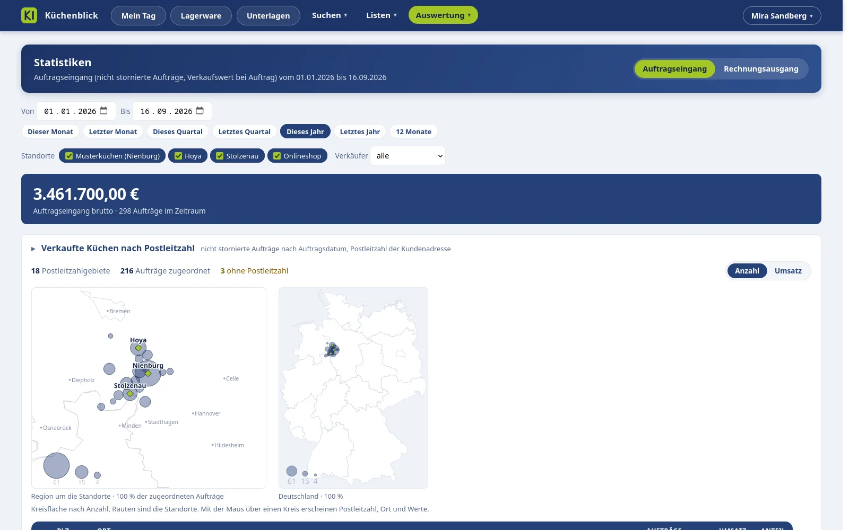Click the total 3.461.700,00 € value
This screenshot has width=849, height=530.
(x=86, y=194)
